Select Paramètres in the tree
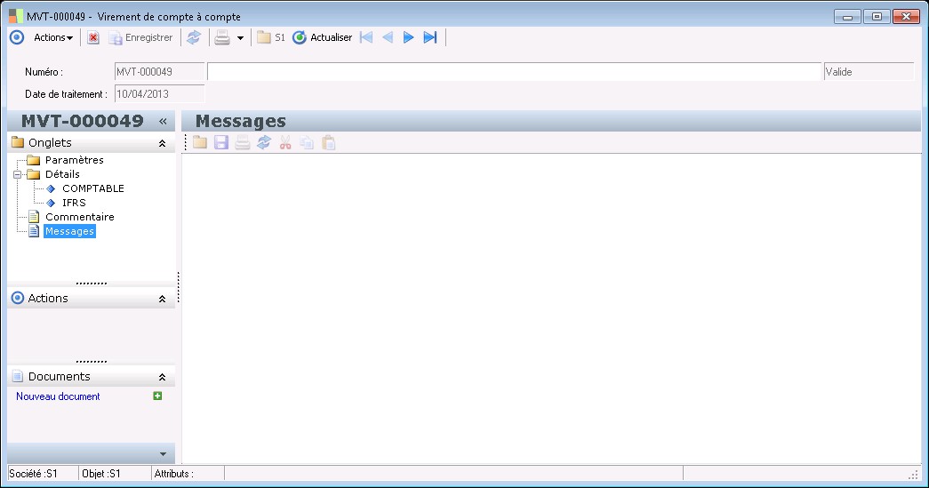This screenshot has width=929, height=488. 74,160
